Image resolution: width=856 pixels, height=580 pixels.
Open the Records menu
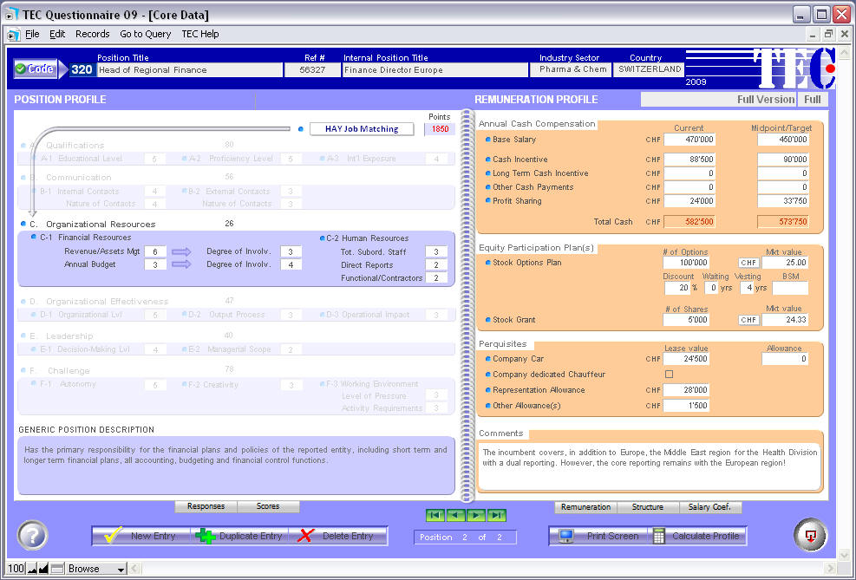pos(92,34)
